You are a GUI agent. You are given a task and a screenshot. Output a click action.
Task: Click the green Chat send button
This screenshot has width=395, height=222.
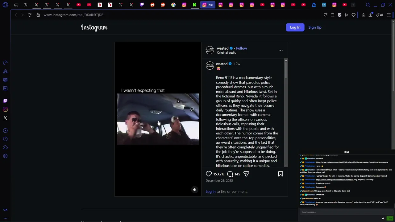click(x=390, y=218)
